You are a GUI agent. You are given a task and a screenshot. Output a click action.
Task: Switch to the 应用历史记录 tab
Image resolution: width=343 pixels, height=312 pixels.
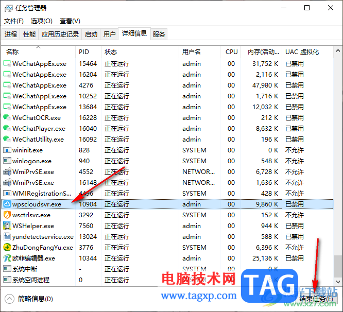click(x=60, y=34)
